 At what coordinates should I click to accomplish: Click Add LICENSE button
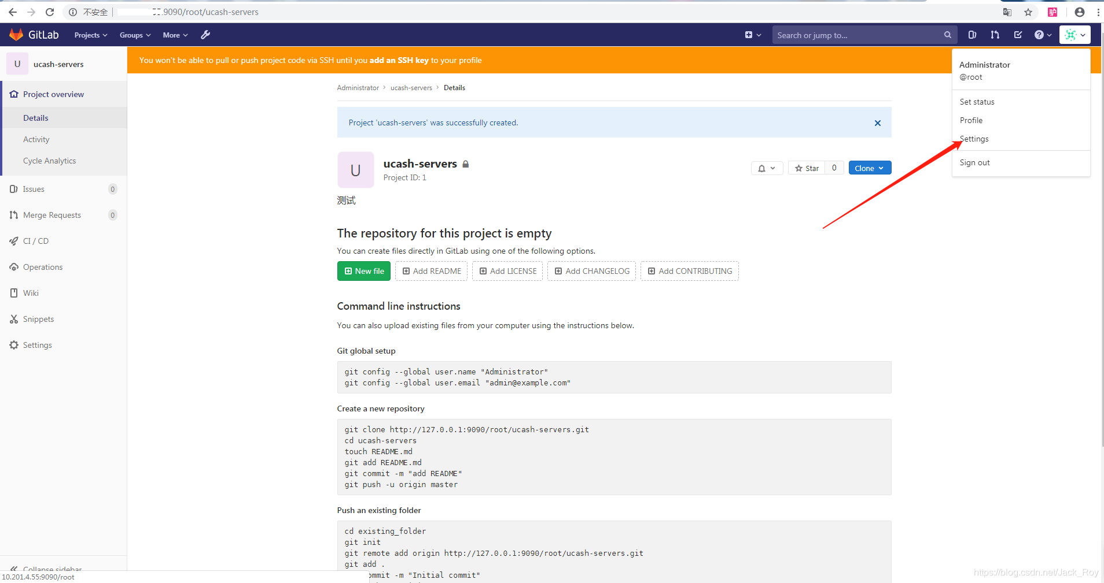507,271
